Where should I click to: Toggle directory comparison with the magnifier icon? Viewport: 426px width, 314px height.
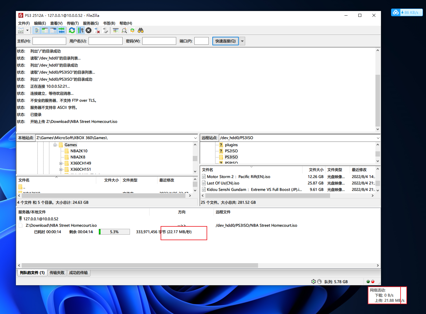pos(124,30)
